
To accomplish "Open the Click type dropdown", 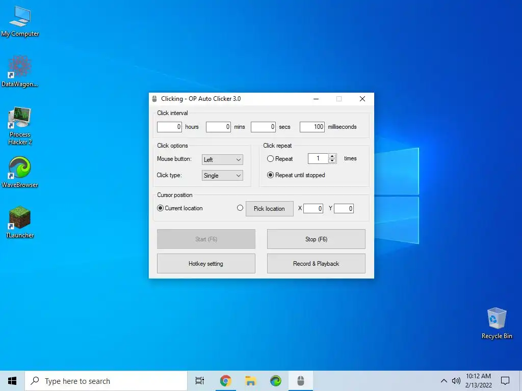I will pyautogui.click(x=222, y=176).
